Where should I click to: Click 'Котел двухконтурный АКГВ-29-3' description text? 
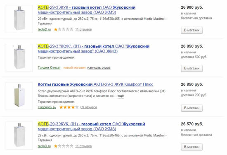click(102, 93)
